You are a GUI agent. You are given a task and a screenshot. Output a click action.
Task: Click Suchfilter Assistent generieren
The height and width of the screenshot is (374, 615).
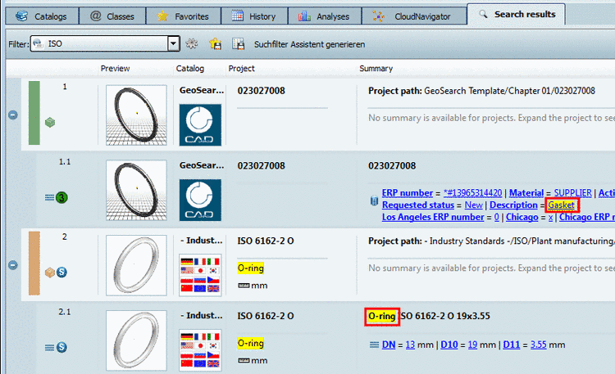coord(309,44)
